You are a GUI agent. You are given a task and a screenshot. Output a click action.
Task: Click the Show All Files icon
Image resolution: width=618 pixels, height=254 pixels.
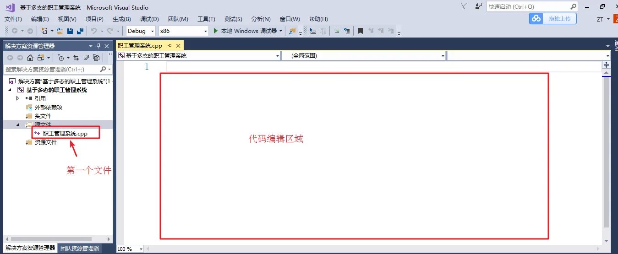[96, 58]
